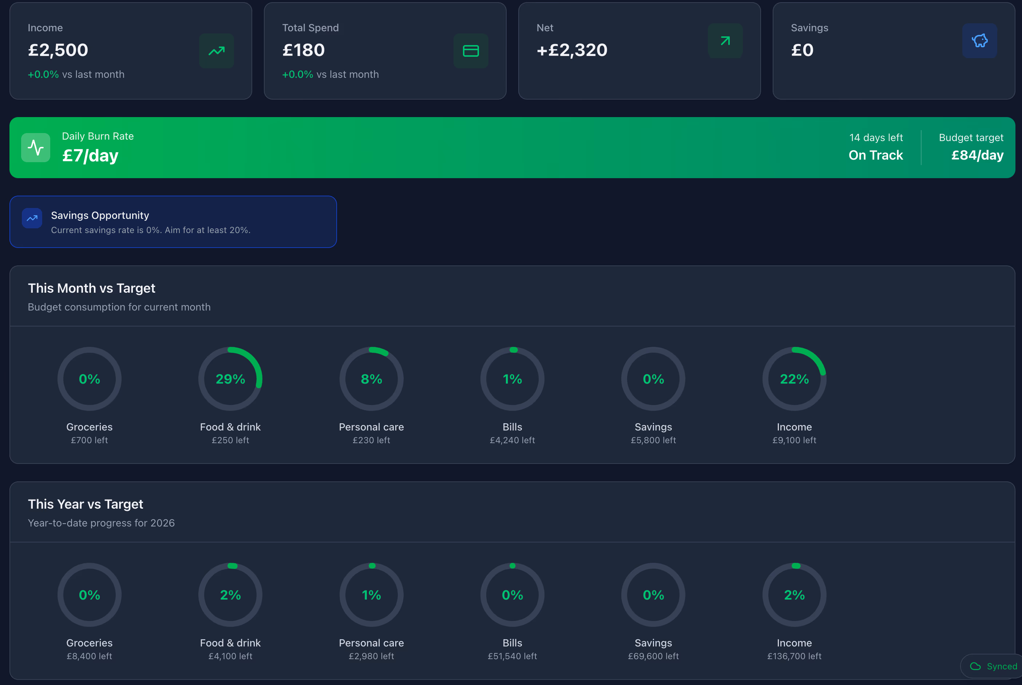
Task: Click the Daily Burn Rate pulse icon
Action: pos(36,148)
